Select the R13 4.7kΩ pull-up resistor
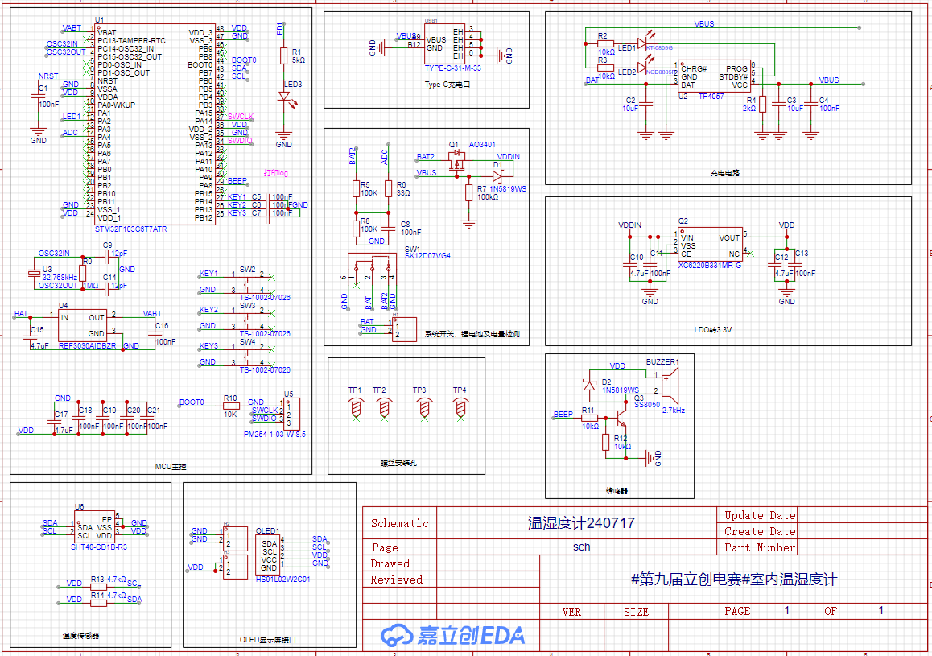The image size is (932, 656). coord(98,587)
